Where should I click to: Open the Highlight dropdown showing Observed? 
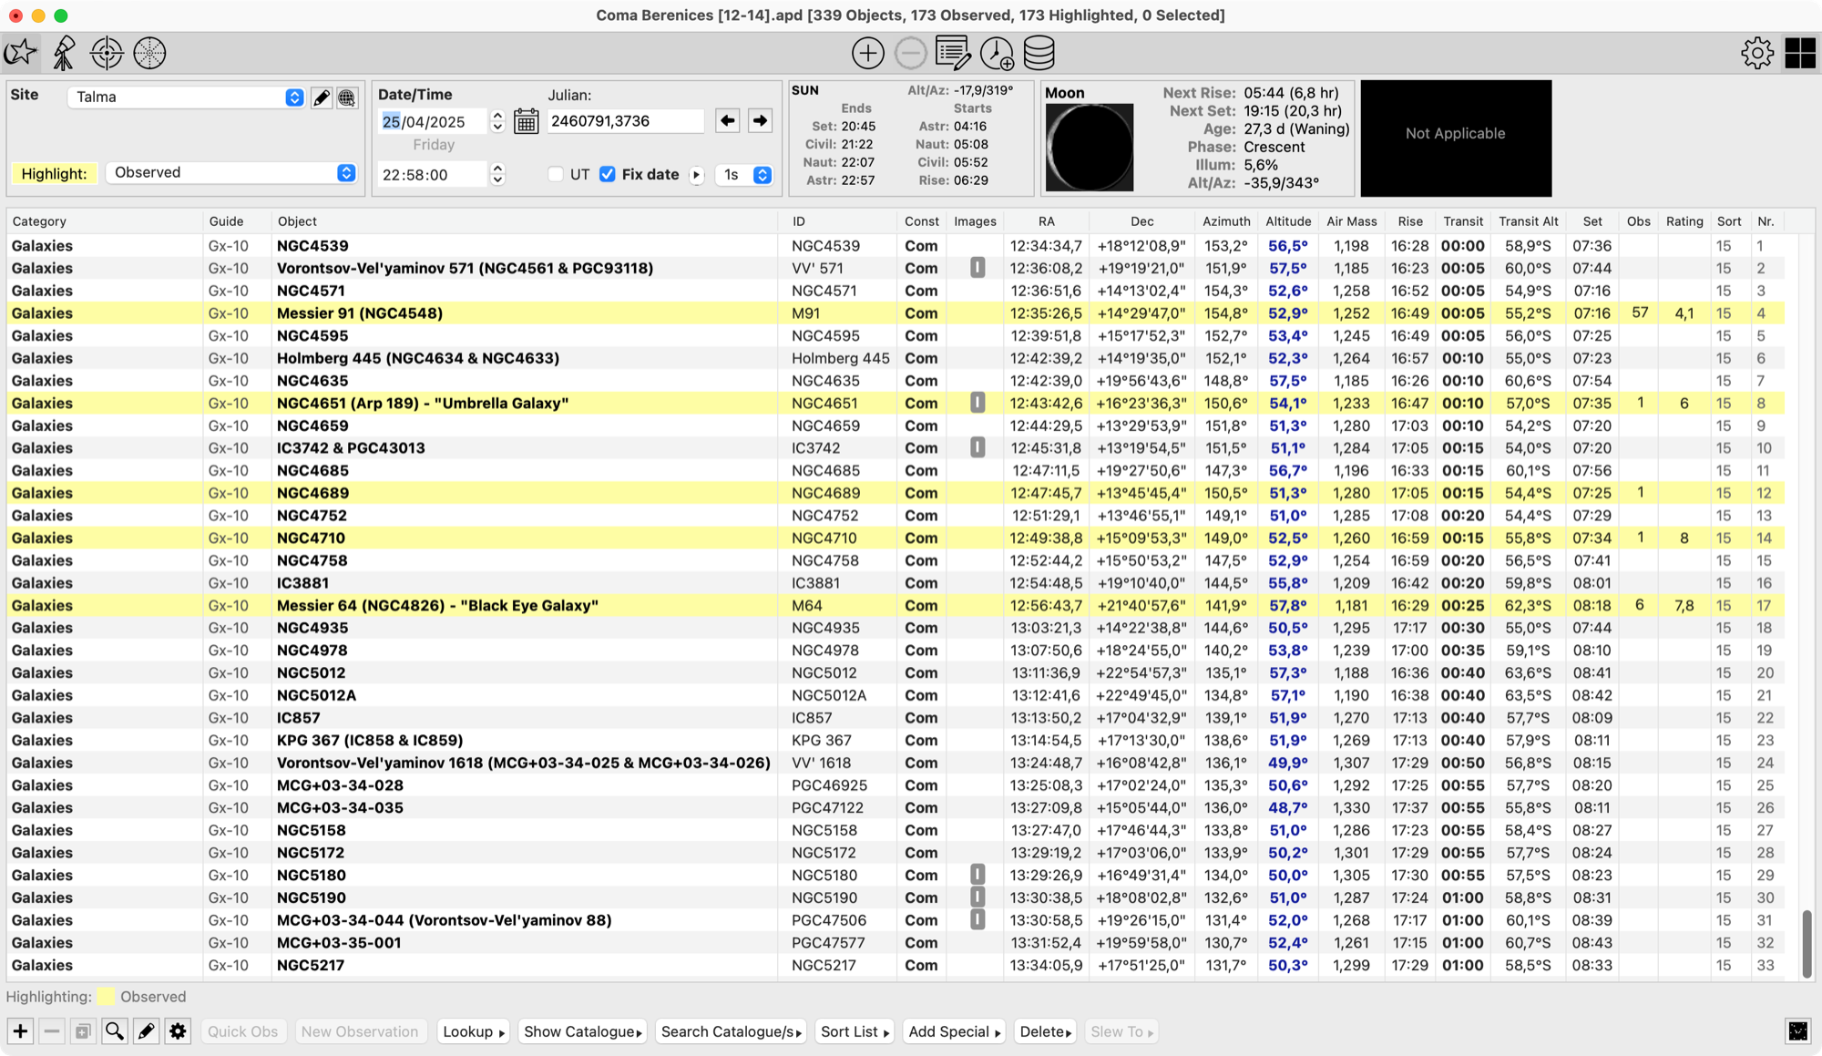[230, 172]
